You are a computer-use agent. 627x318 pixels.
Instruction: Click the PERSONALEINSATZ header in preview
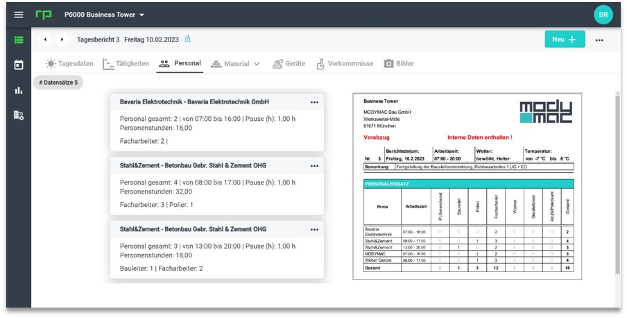tap(468, 184)
